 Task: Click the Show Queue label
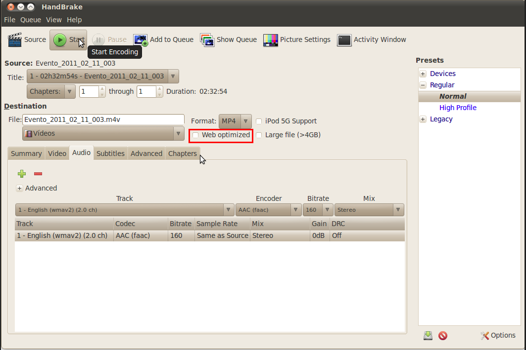[x=237, y=39]
